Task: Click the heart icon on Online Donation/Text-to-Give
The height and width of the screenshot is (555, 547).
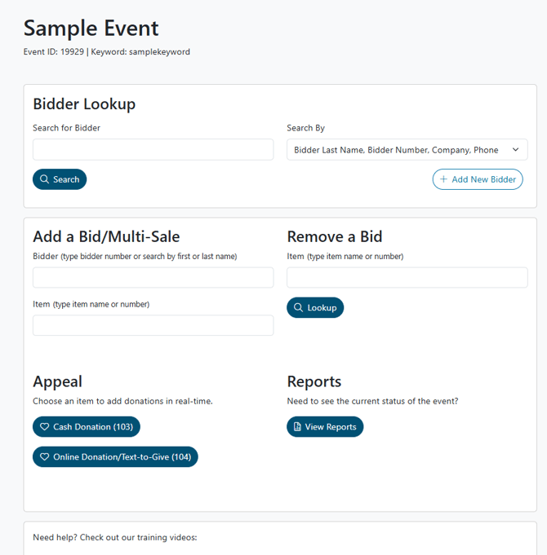Action: pos(45,457)
